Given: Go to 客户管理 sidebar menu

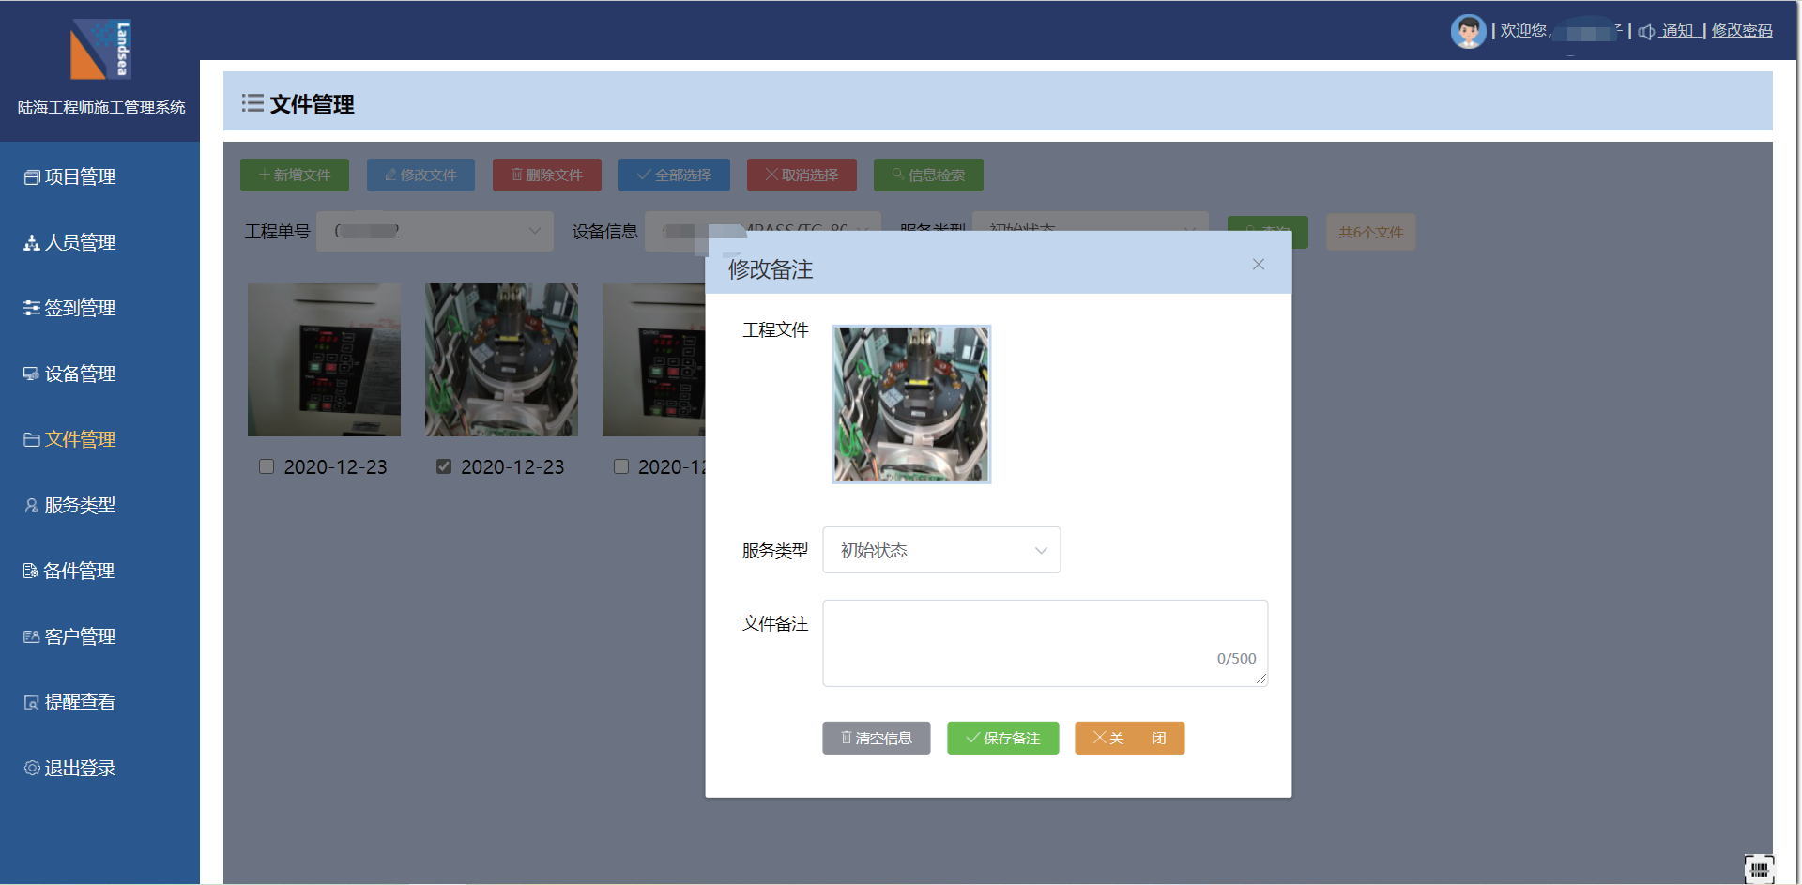Looking at the screenshot, I should click(x=80, y=636).
